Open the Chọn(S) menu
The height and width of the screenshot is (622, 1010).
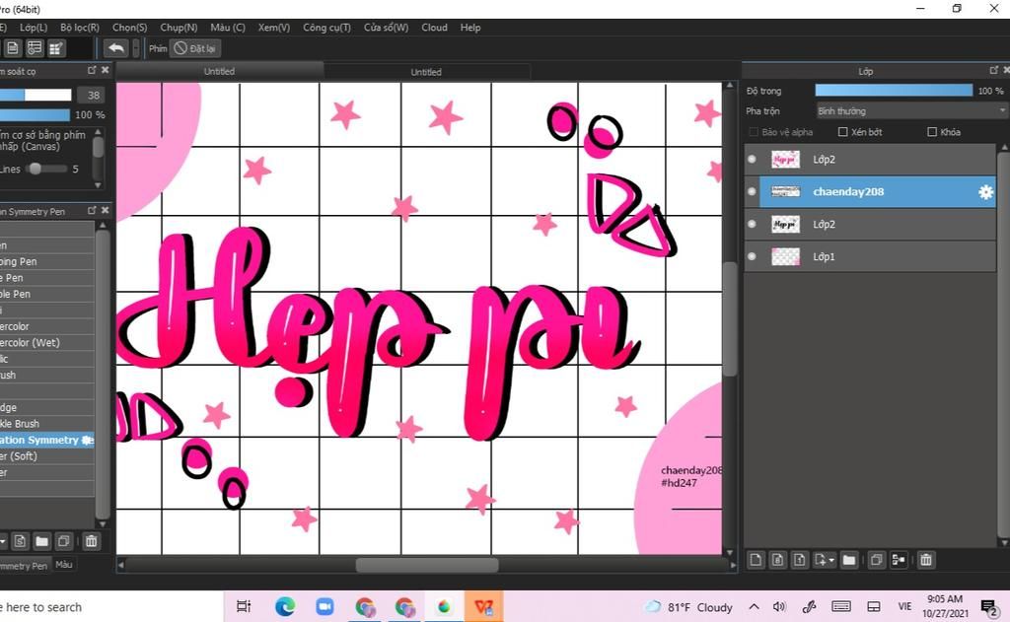tap(129, 28)
